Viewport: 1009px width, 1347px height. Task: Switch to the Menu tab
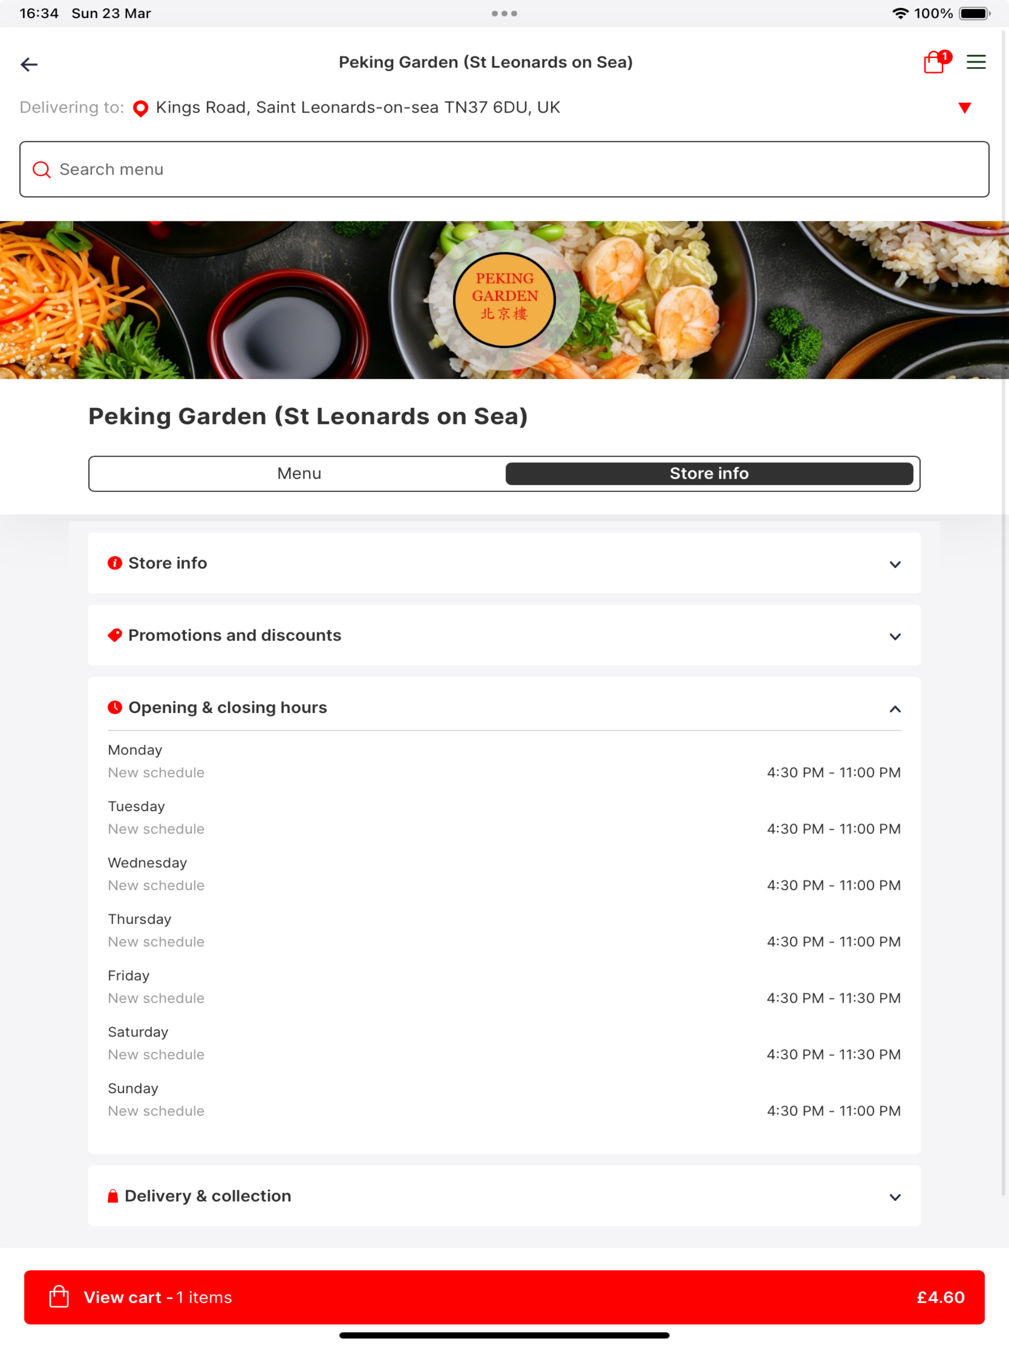(x=299, y=473)
